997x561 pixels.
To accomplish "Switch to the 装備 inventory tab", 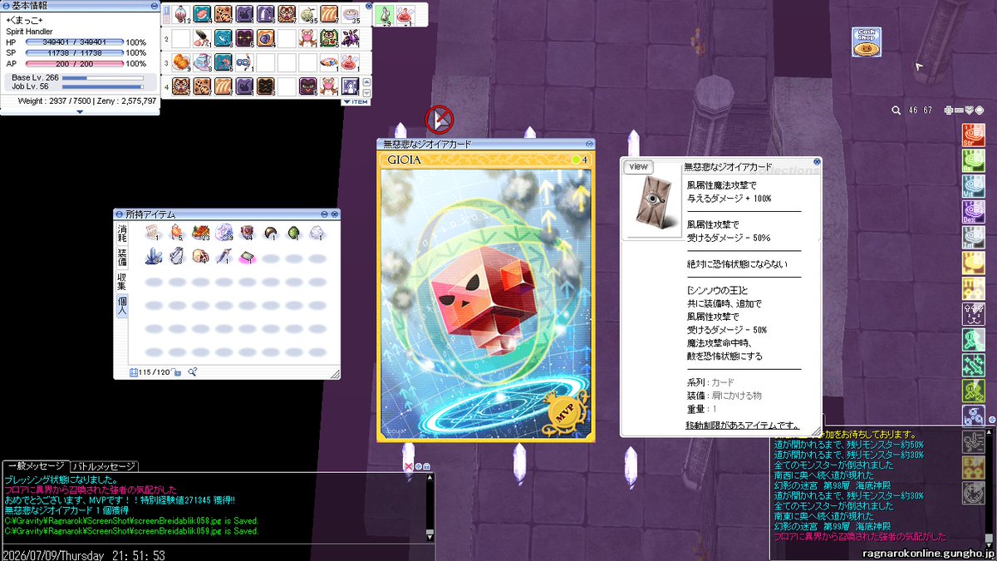I will tap(121, 256).
